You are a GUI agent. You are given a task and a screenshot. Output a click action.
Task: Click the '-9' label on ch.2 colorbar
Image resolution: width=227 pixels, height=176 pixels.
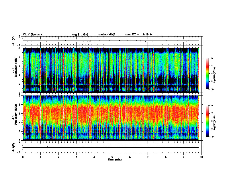tap(212, 129)
